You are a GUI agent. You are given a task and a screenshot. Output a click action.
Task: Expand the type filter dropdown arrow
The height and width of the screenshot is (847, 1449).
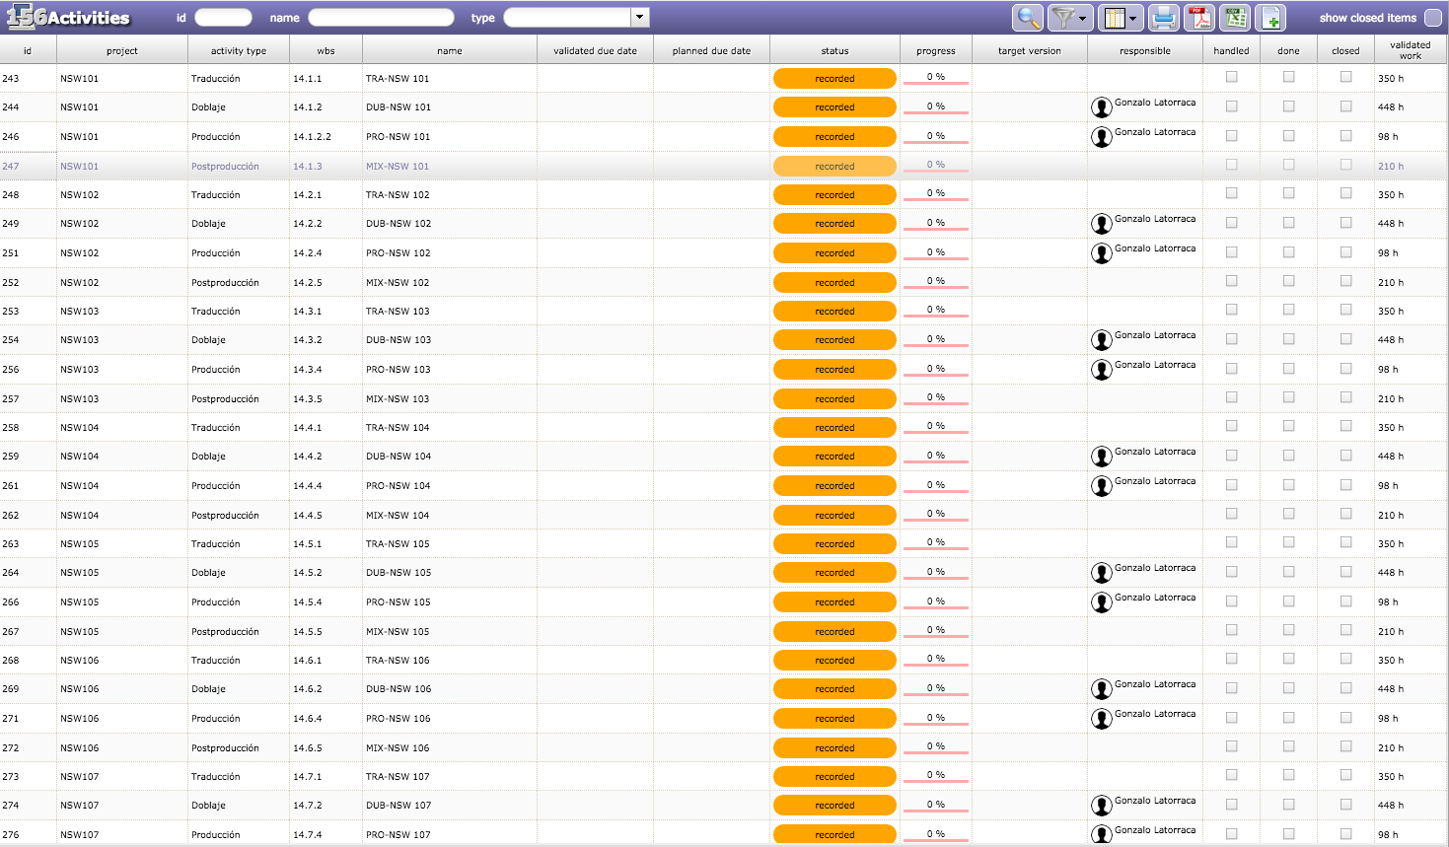tap(640, 17)
